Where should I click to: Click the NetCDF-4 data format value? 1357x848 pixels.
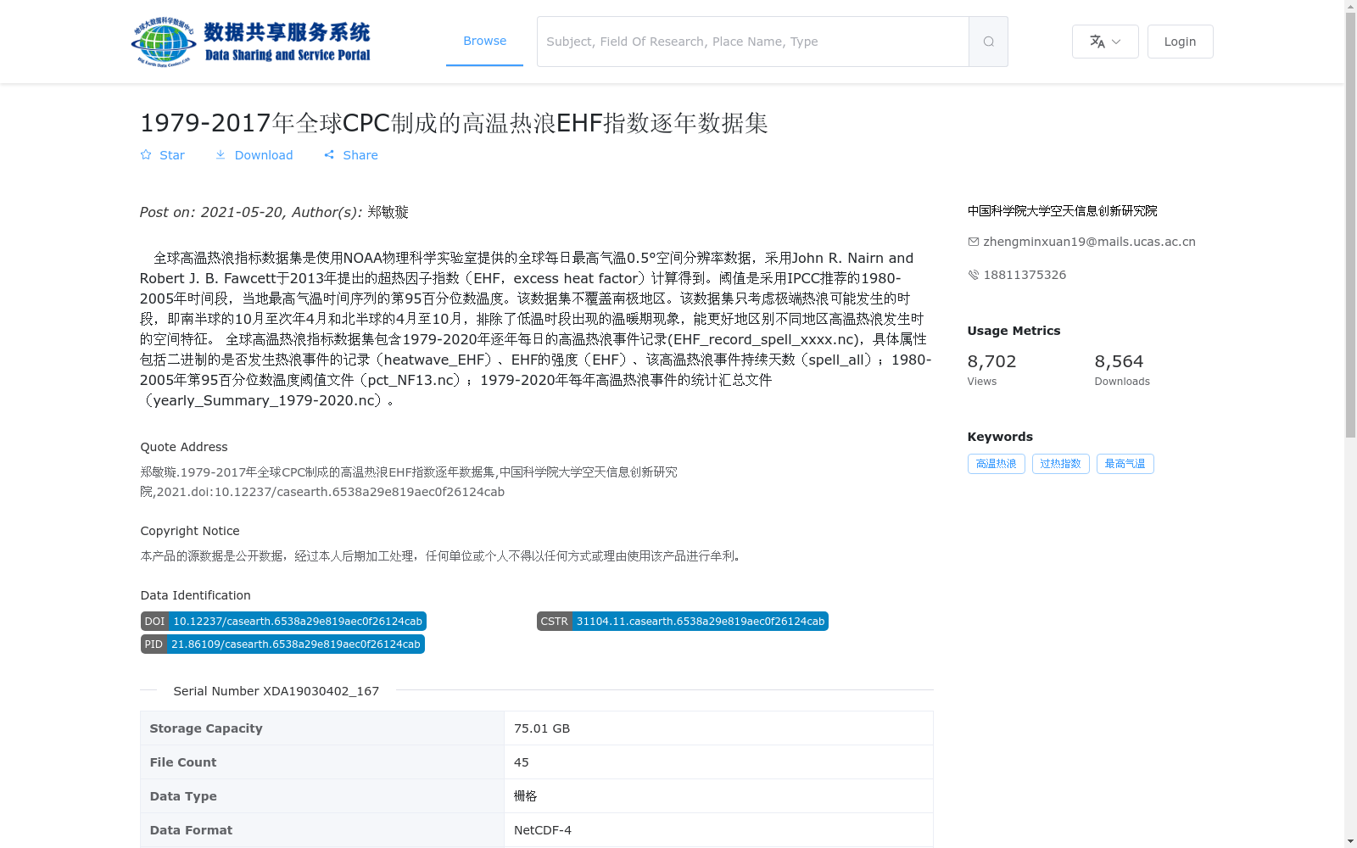(x=543, y=830)
